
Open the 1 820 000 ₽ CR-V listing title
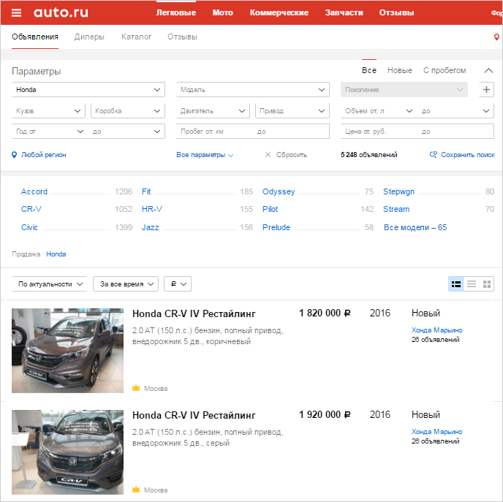[x=194, y=313]
